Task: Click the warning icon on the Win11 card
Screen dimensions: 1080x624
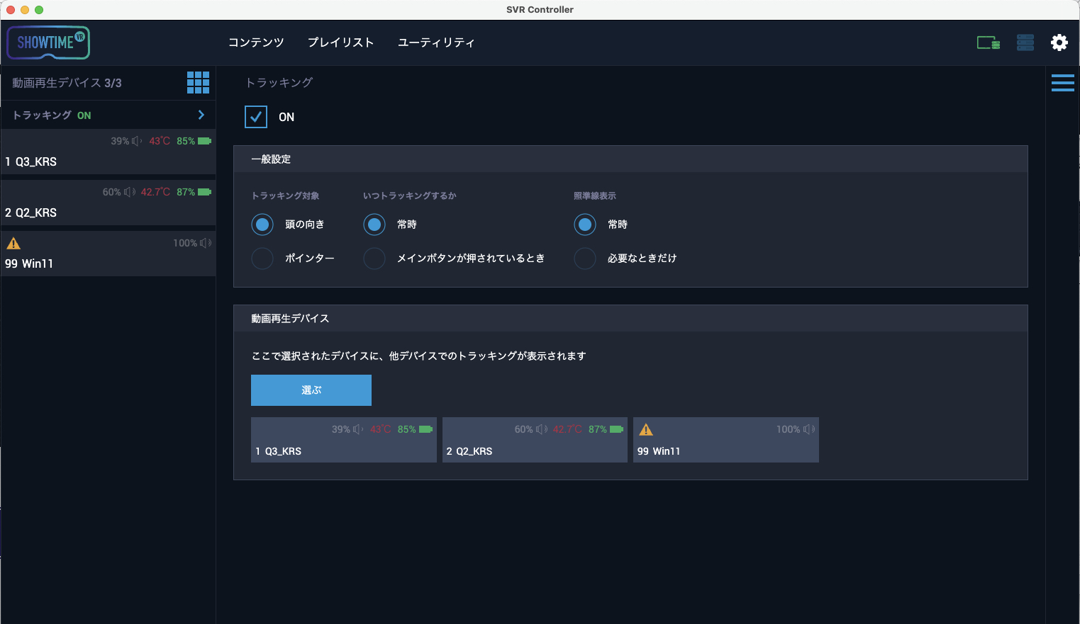Action: pos(646,430)
